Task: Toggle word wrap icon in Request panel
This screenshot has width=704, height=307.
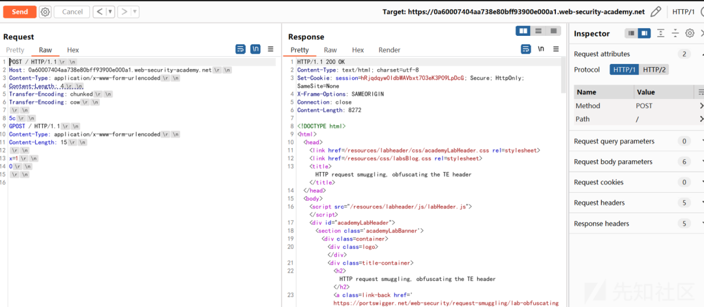Action: coord(241,50)
